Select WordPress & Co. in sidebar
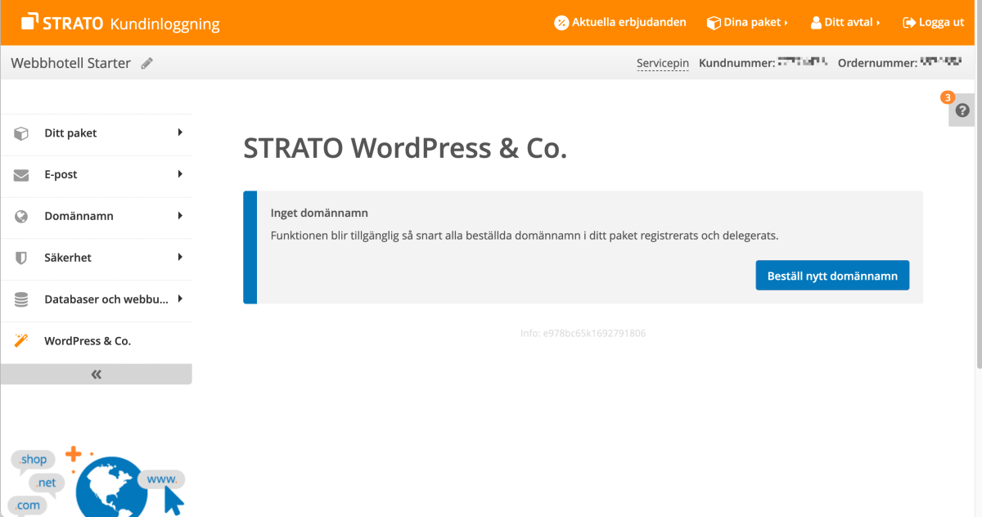The height and width of the screenshot is (517, 982). (x=97, y=340)
